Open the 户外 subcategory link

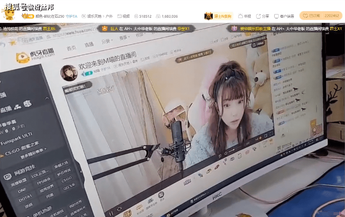click(109, 16)
